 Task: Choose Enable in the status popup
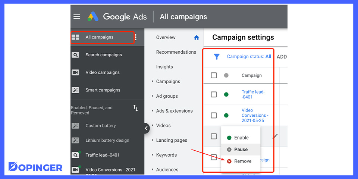[x=241, y=138]
